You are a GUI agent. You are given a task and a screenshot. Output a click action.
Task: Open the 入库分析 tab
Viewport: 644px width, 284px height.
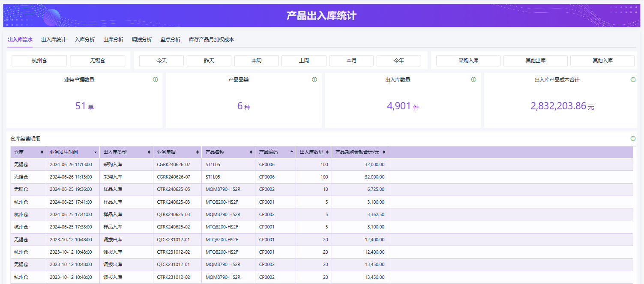click(84, 40)
